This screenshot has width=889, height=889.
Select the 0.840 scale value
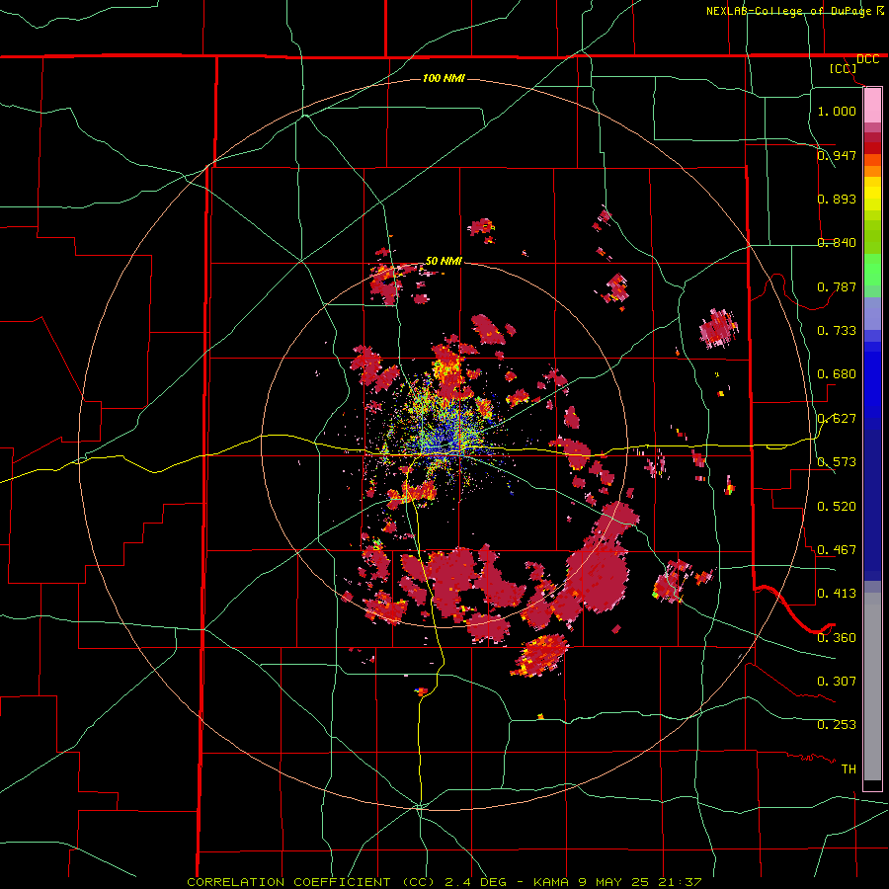click(x=837, y=243)
